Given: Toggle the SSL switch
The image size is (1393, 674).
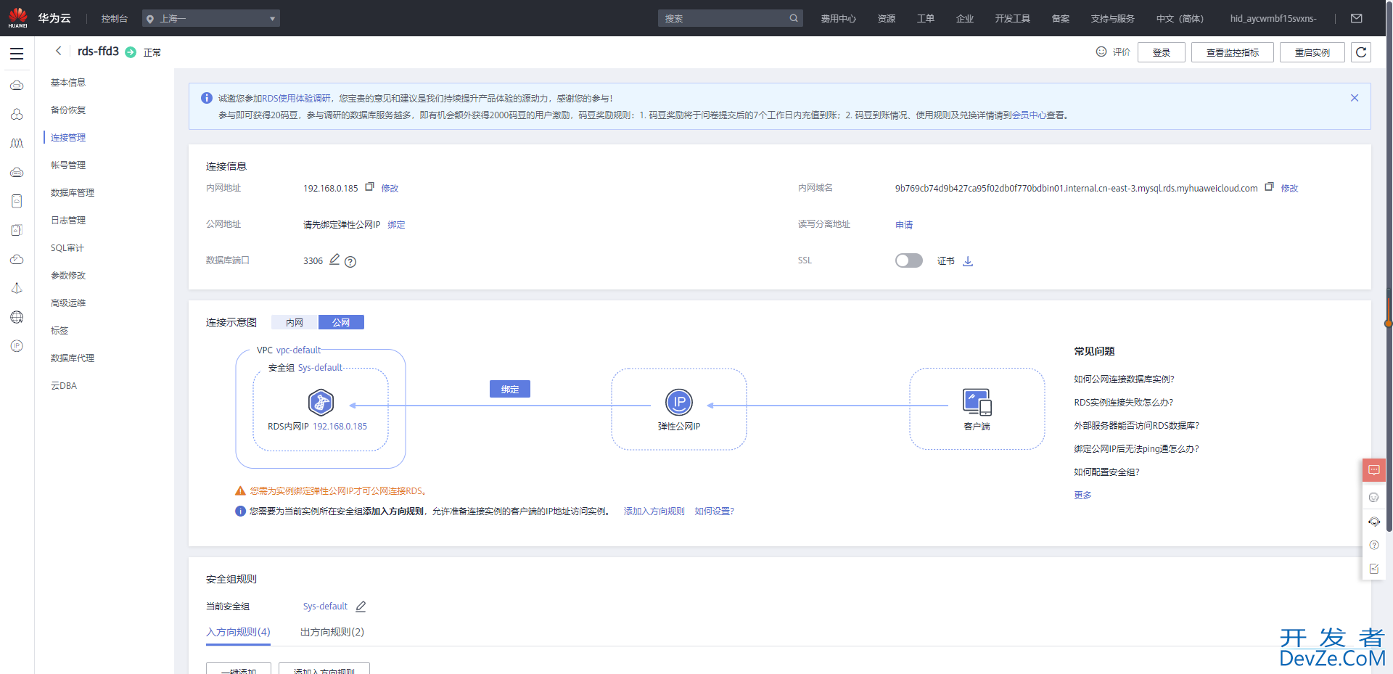Looking at the screenshot, I should pyautogui.click(x=908, y=260).
